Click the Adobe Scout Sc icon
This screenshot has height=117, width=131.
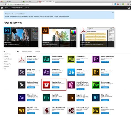(x=22, y=72)
